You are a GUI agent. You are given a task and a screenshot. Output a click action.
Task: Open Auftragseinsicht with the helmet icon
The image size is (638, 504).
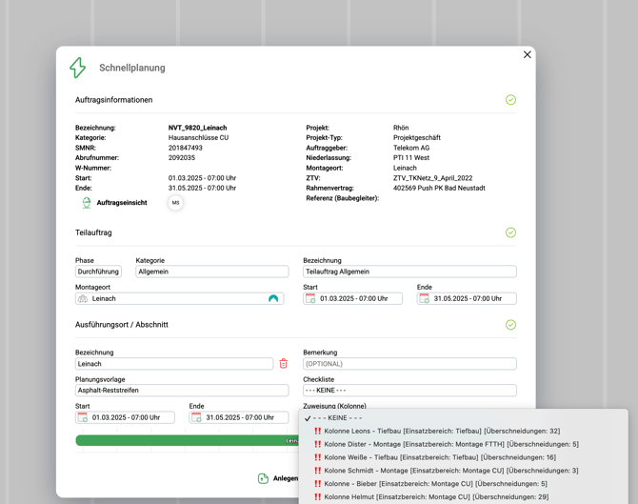pyautogui.click(x=114, y=203)
